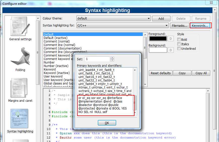219x142 pixels.
Task: Enable the Underlined style checkbox
Action: click(x=179, y=48)
